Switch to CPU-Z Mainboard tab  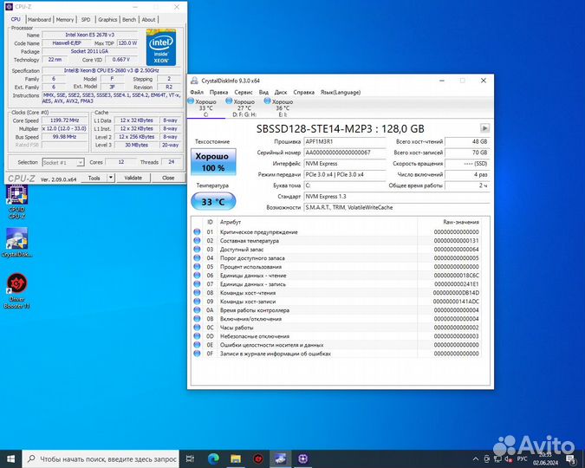pos(39,19)
